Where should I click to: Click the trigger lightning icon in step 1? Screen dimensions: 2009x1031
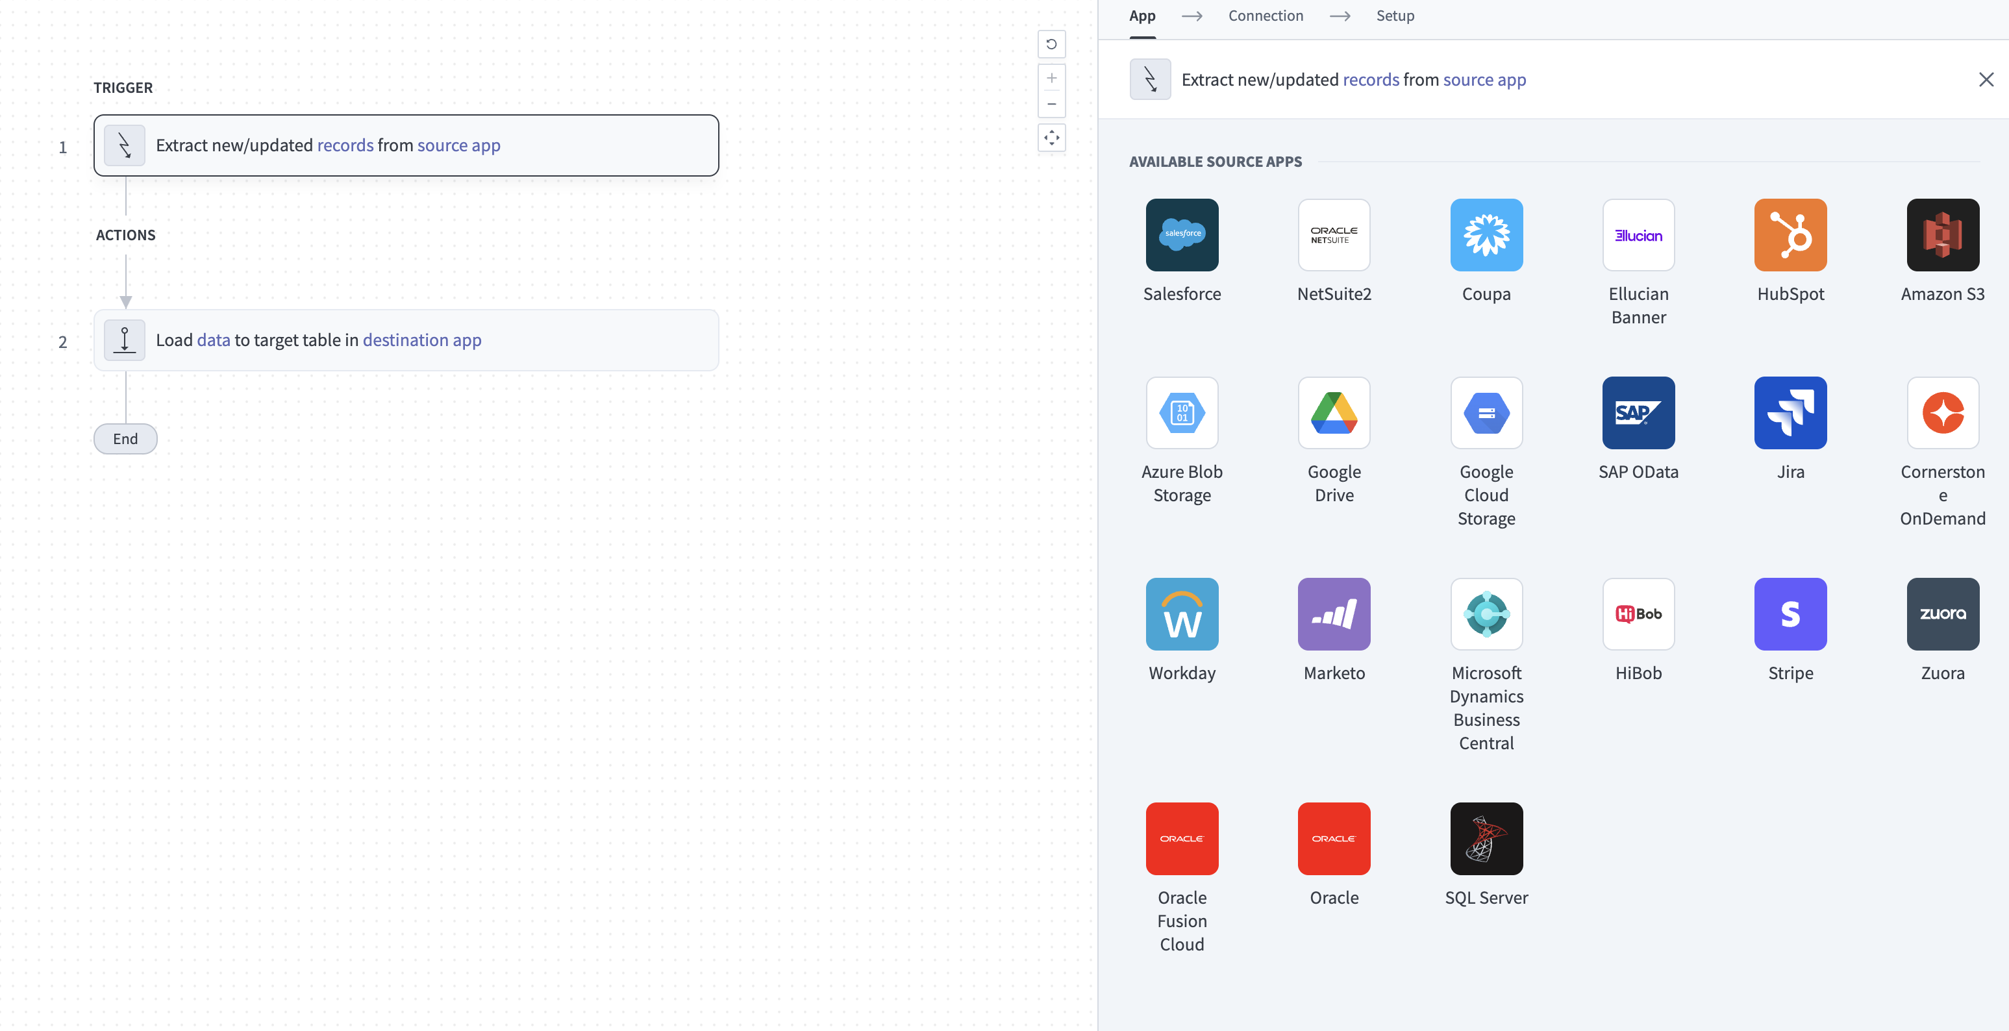124,145
